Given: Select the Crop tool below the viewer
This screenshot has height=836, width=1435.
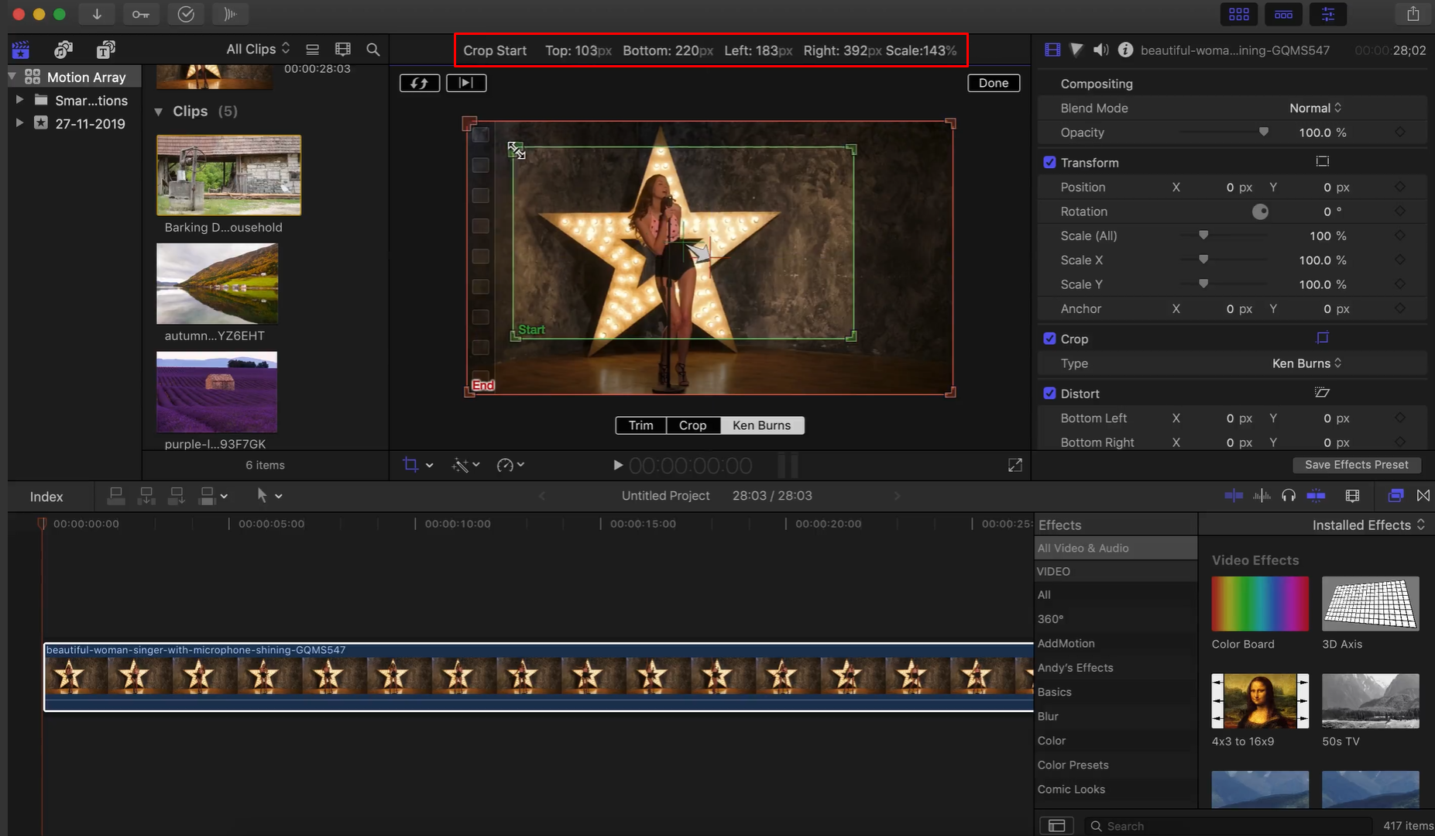Looking at the screenshot, I should click(x=413, y=465).
